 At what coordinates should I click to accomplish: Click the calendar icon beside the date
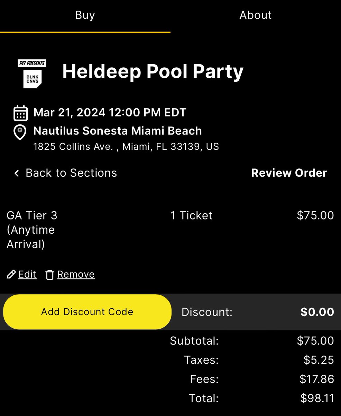(x=20, y=113)
